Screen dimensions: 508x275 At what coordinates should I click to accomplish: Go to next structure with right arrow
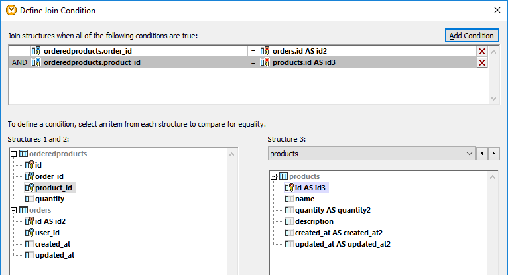coord(493,154)
